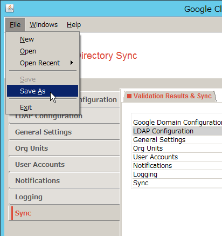Select LDAP Configuration row in validation list
This screenshot has height=236, width=222.
pyautogui.click(x=177, y=131)
